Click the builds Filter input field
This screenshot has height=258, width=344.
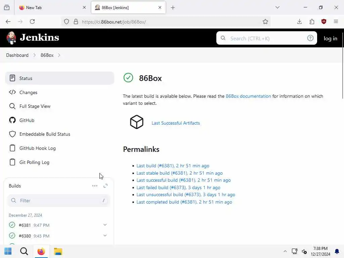58,201
